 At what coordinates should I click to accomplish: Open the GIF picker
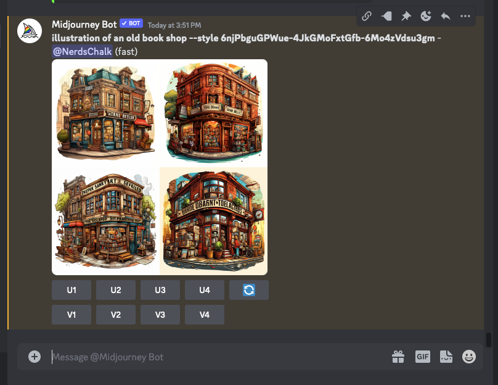(x=422, y=357)
